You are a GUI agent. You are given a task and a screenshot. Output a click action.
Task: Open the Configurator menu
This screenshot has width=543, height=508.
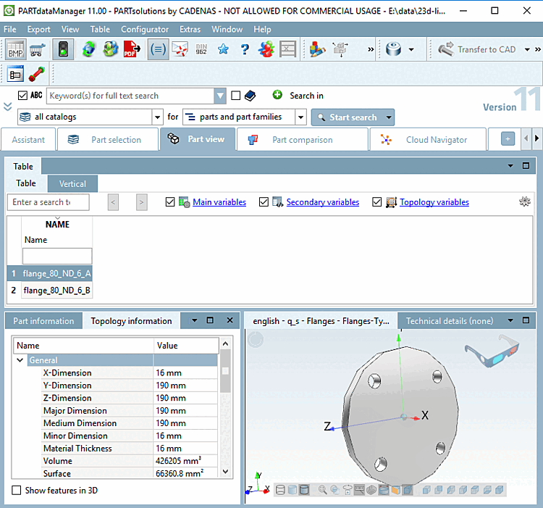[x=145, y=29]
